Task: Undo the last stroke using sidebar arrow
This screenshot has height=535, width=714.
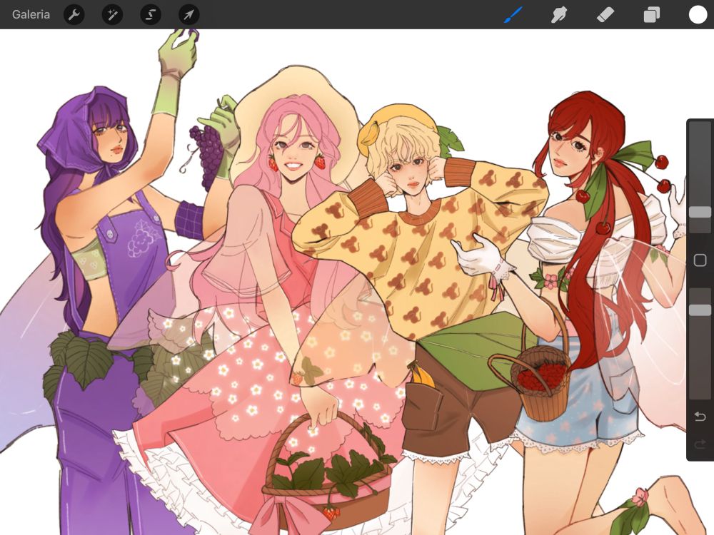Action: 700,417
